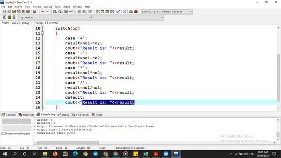Screen dimensions: 281x158
Task: Close the bottom panel with Close tab
Action: click(97, 115)
